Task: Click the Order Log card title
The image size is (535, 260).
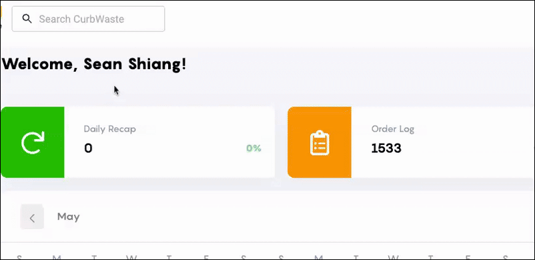Action: pos(393,129)
